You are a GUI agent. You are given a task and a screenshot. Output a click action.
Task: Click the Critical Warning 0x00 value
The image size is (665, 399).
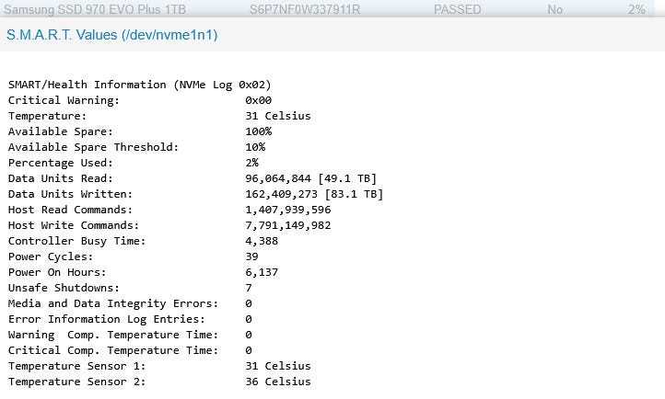click(258, 100)
